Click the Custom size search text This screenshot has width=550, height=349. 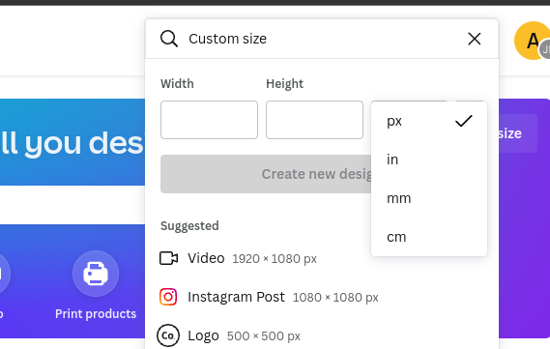pos(228,39)
